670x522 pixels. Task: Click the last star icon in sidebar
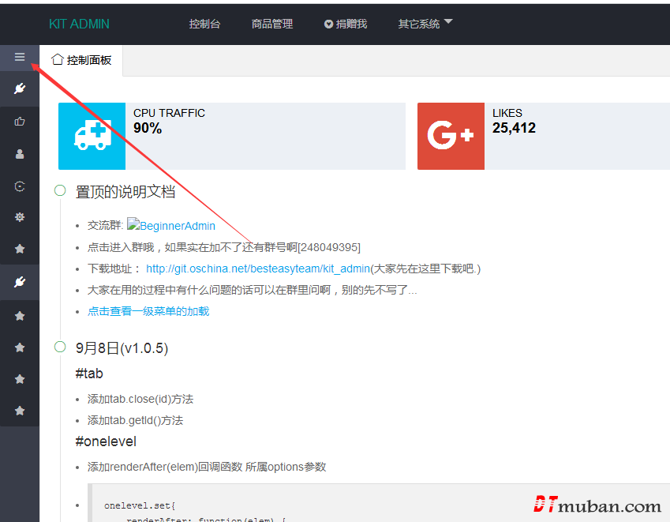(20, 411)
